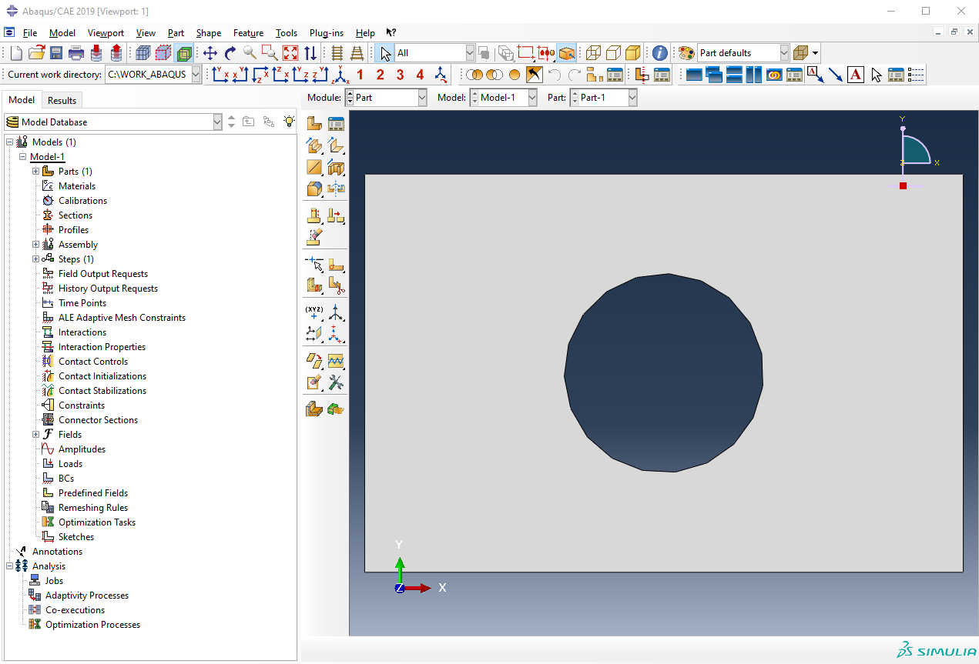Open the Part Manager icon
The image size is (979, 664).
pyautogui.click(x=336, y=124)
